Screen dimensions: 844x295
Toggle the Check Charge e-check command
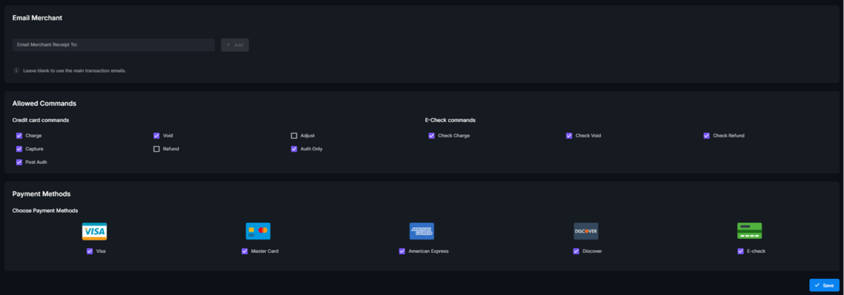(x=431, y=136)
